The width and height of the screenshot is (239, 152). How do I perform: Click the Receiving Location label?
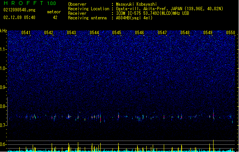(89, 9)
